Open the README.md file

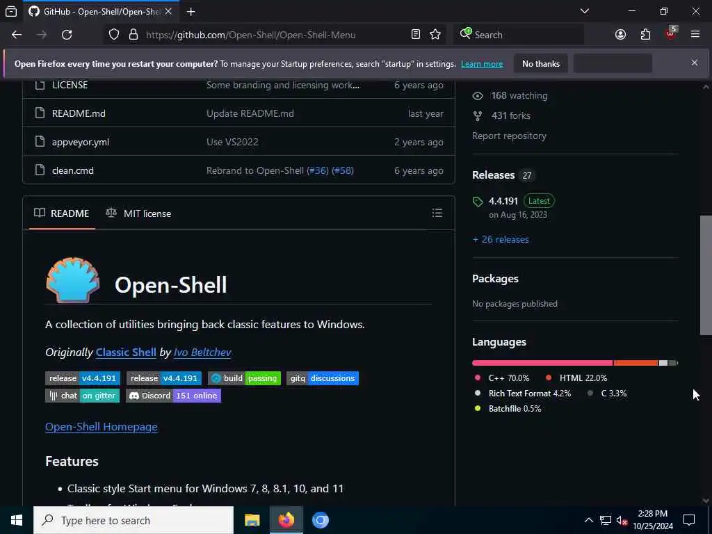[79, 113]
